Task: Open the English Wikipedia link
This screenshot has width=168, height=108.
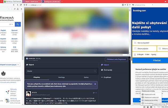Action: (x=3, y=30)
